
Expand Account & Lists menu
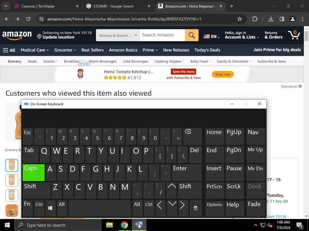(242, 35)
